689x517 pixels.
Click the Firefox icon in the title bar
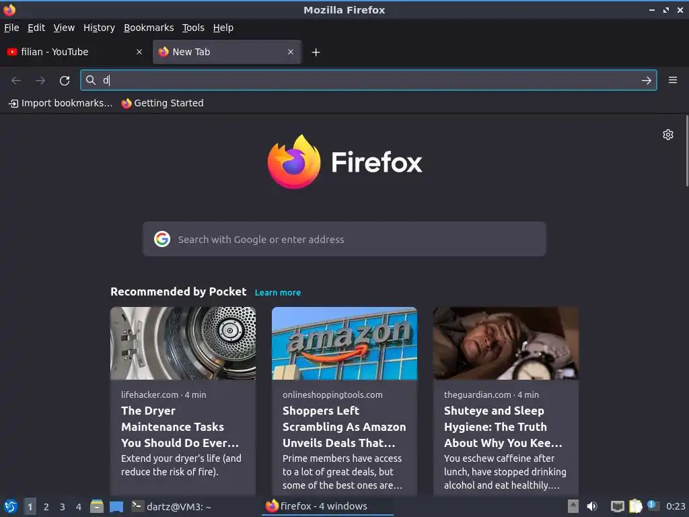click(x=9, y=9)
